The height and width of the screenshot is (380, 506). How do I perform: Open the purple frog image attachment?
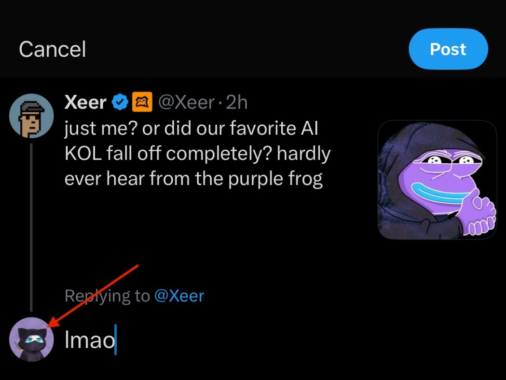(437, 180)
